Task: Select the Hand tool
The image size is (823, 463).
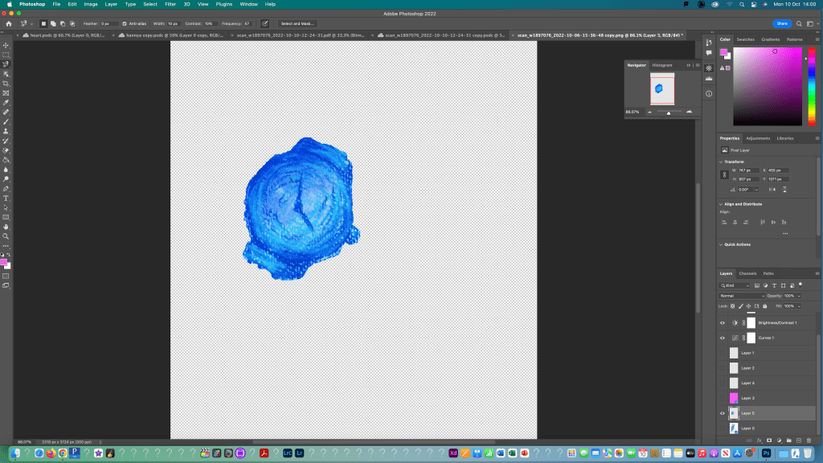Action: point(6,227)
